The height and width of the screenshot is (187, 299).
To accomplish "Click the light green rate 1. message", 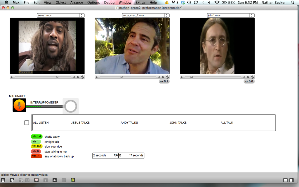I will point(36,142).
